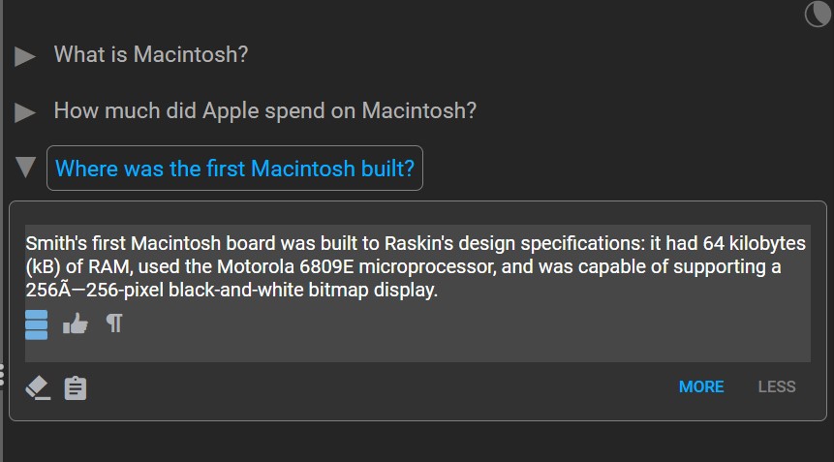Click the blue stacked bars icon
Screen dimensions: 834x462
tap(36, 324)
